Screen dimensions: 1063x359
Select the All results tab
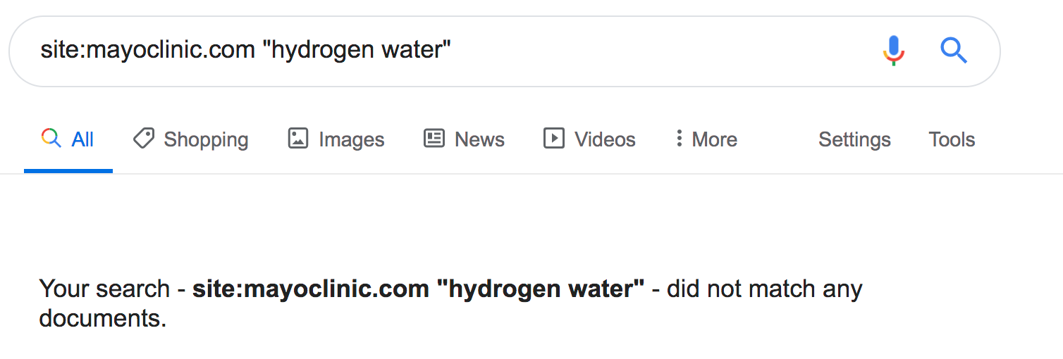(x=82, y=139)
